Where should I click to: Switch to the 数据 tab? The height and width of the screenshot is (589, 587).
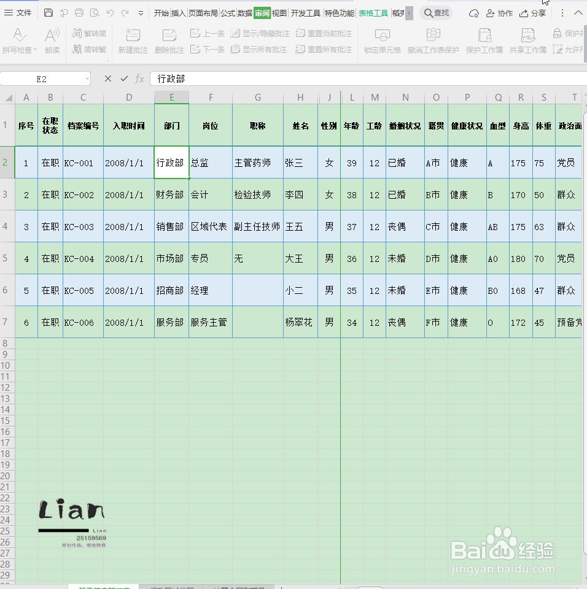(x=245, y=13)
